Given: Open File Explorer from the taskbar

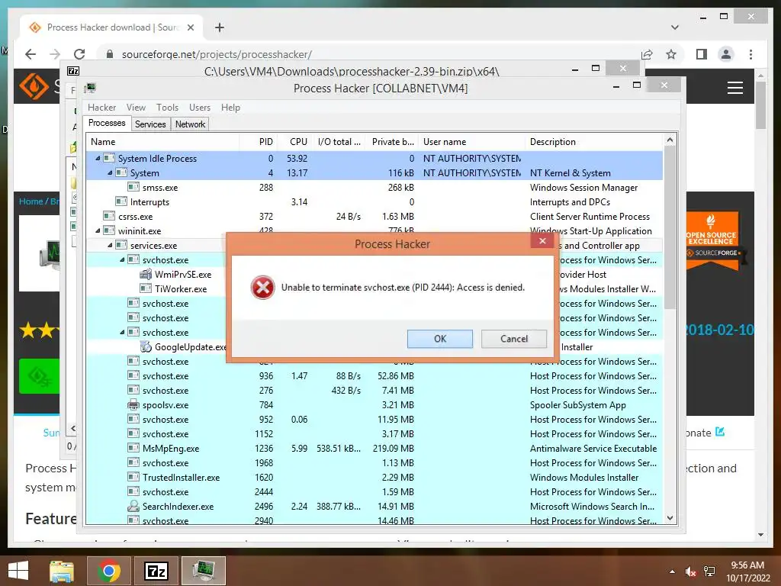Looking at the screenshot, I should 62,571.
